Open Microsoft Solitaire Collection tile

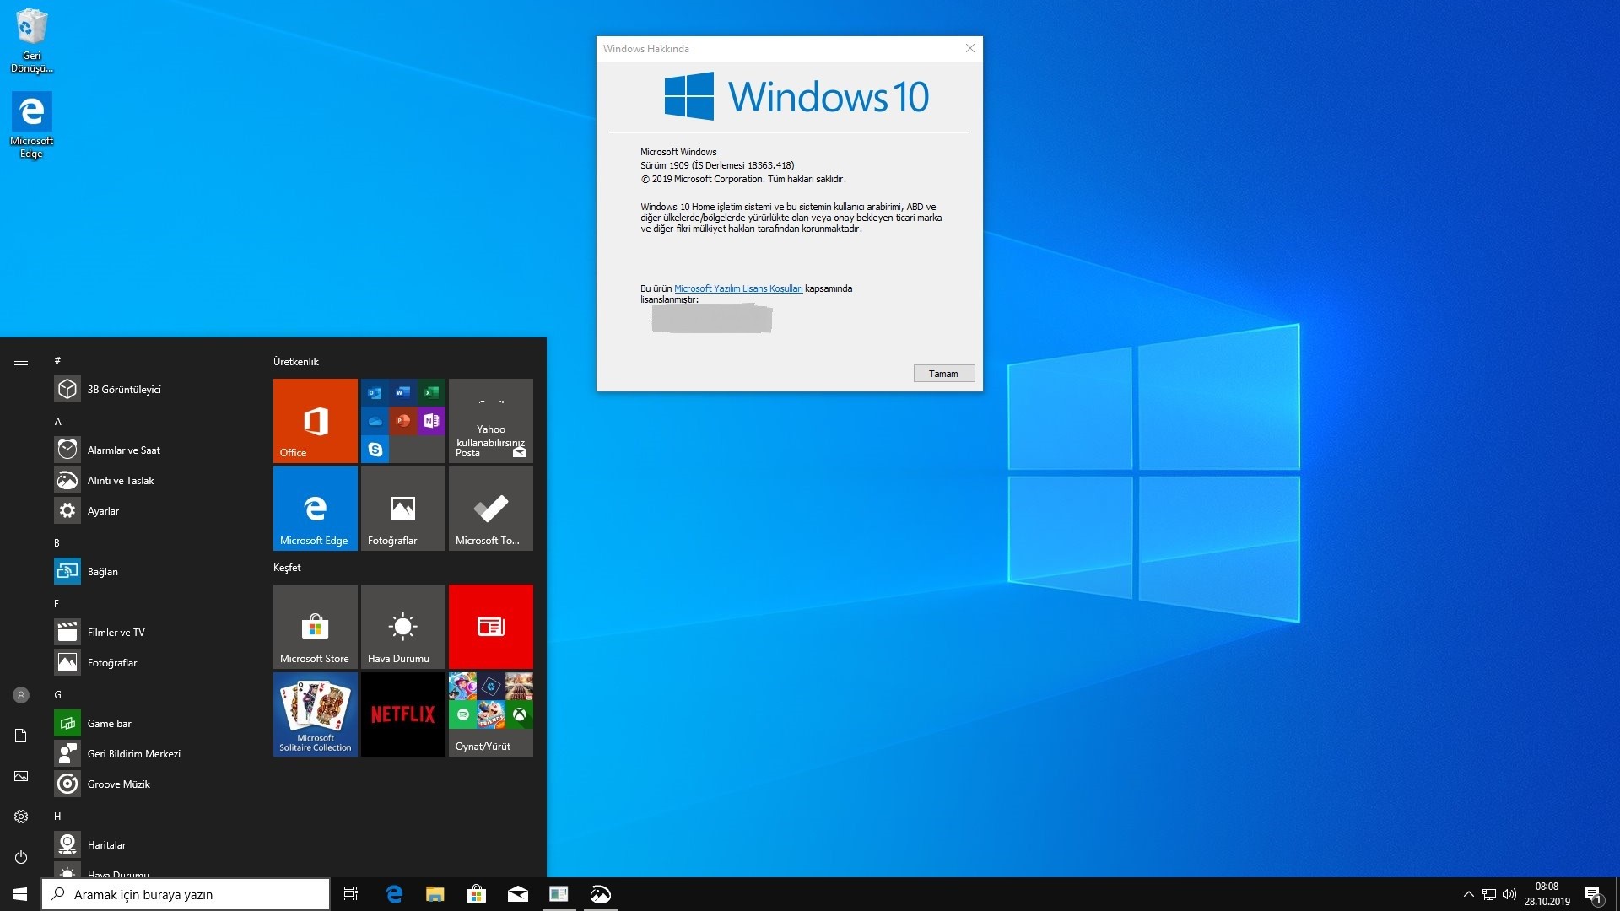pyautogui.click(x=316, y=714)
